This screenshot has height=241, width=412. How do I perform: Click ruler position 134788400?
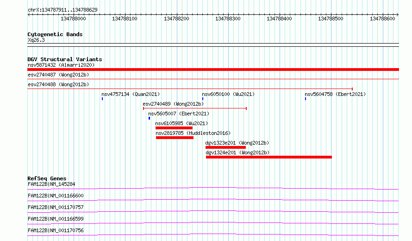(279, 19)
